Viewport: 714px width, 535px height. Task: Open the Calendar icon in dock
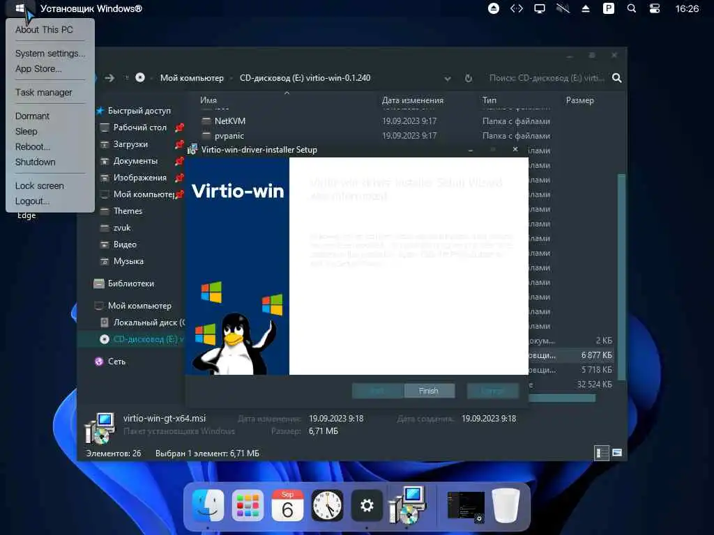click(287, 506)
